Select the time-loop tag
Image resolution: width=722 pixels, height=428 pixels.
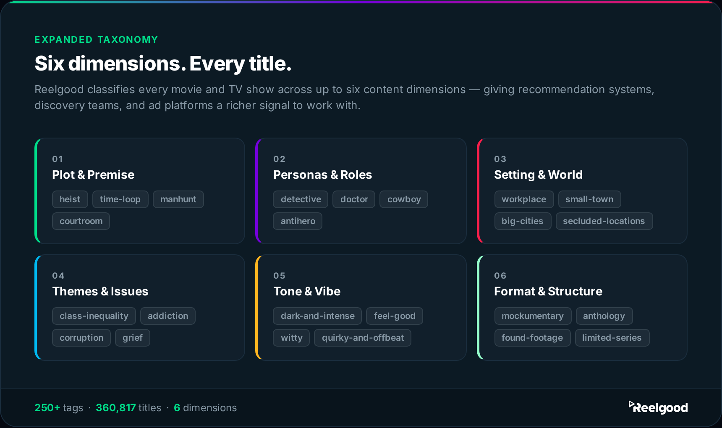tap(120, 199)
